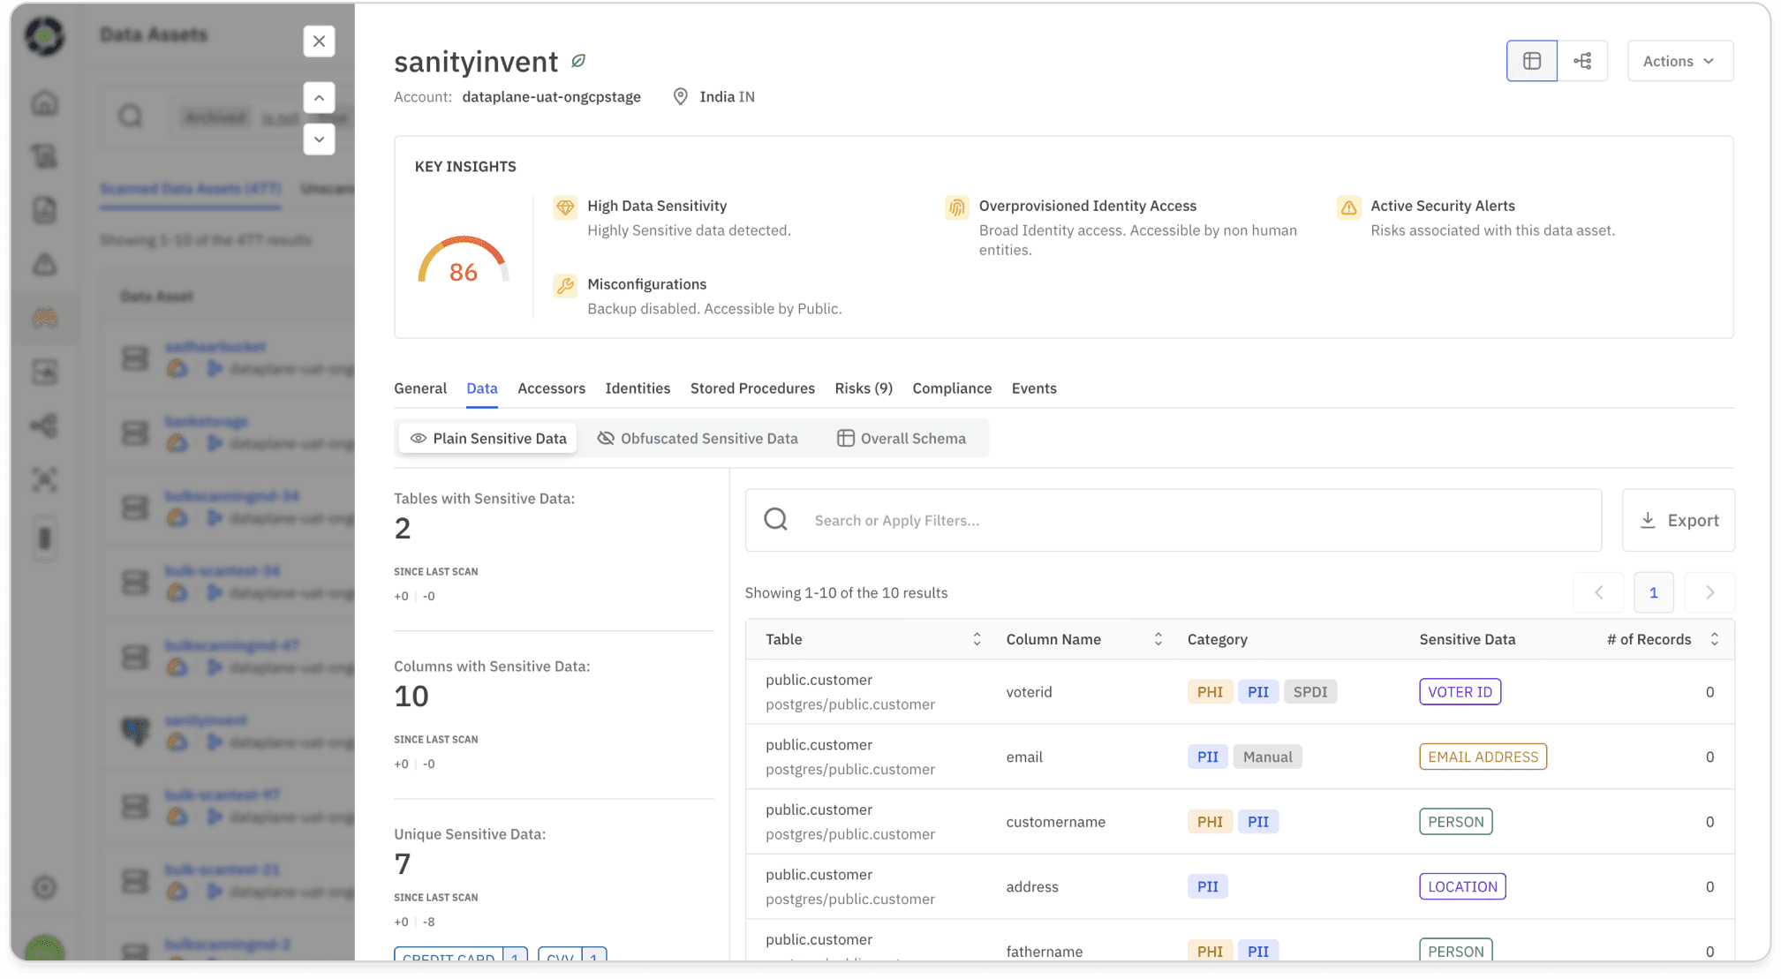Click the Overprovisioned Identity Access fingerprint icon
The image size is (1781, 979).
point(956,207)
